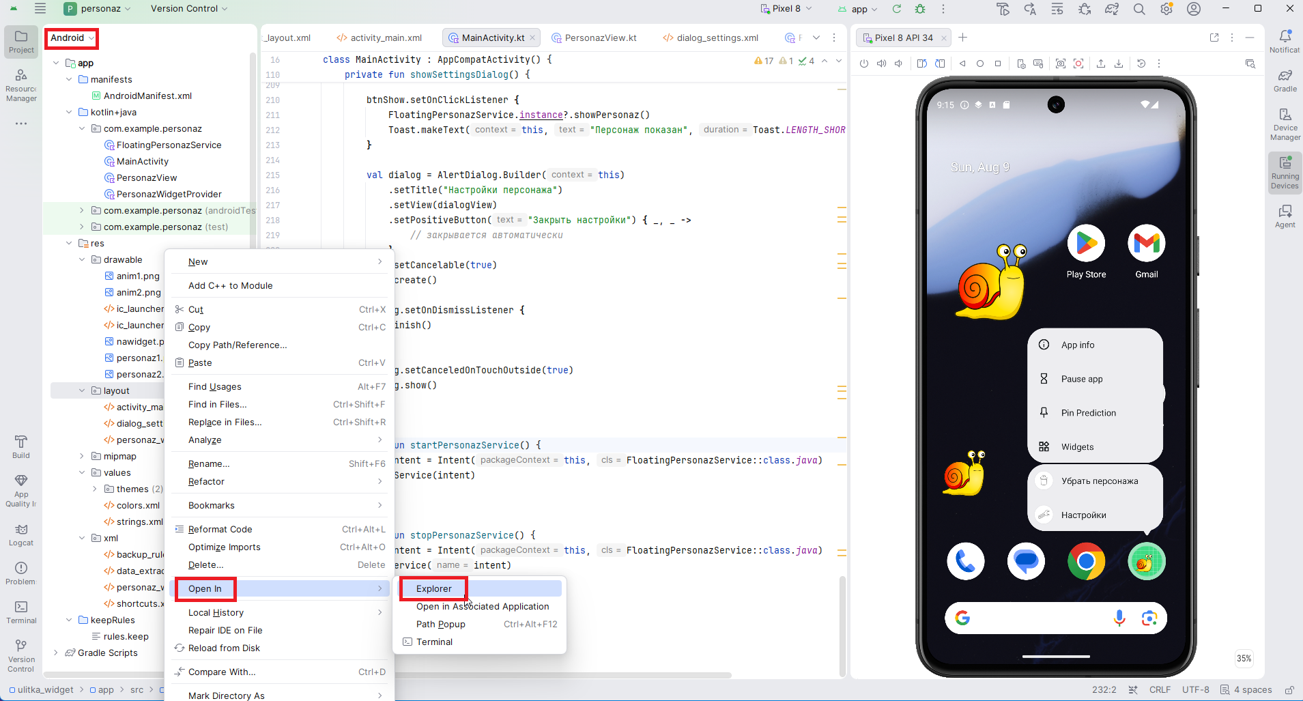This screenshot has height=701, width=1303.
Task: Open the account profile icon
Action: [1194, 9]
